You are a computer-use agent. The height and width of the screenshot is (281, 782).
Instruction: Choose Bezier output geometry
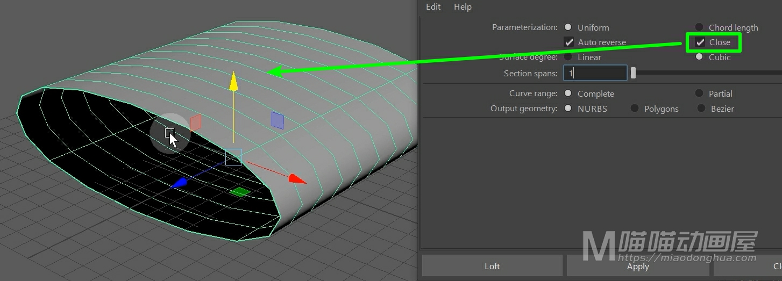(701, 109)
